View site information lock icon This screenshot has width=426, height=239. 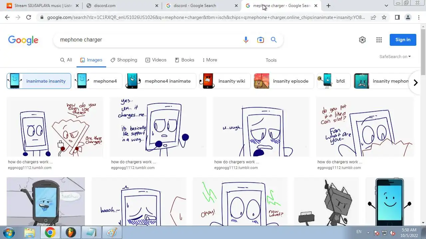click(42, 17)
